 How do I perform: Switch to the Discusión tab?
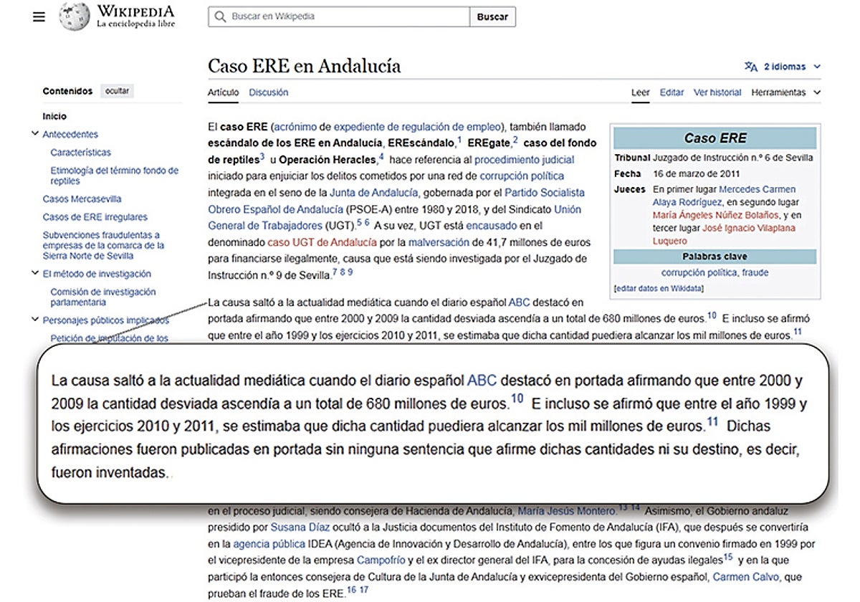(x=268, y=92)
